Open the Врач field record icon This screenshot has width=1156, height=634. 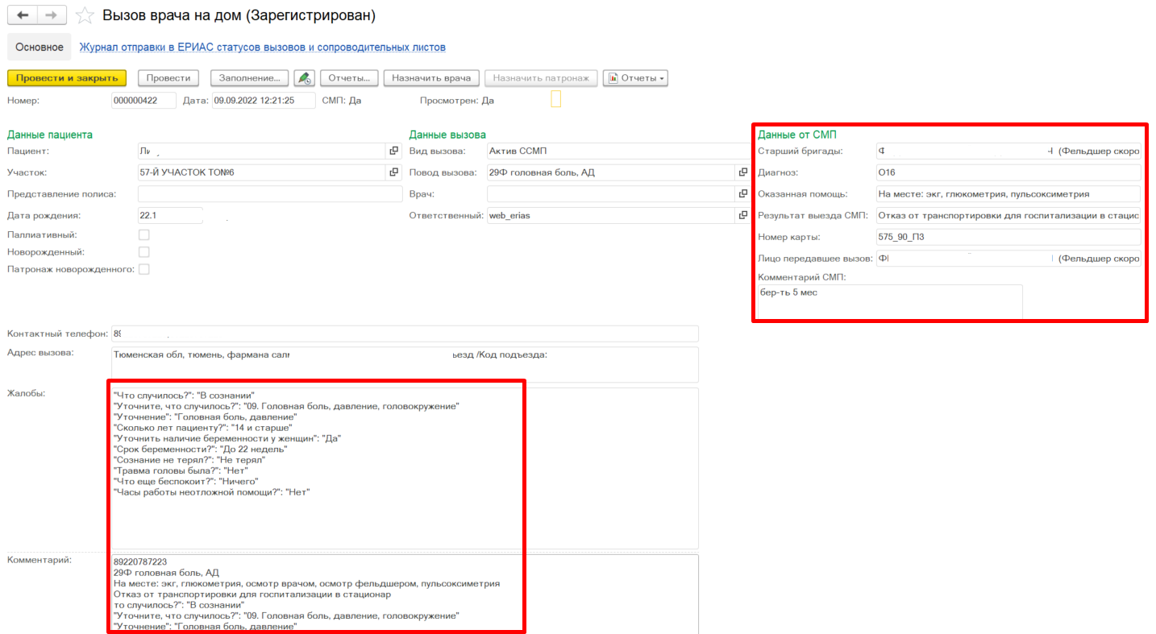(742, 193)
